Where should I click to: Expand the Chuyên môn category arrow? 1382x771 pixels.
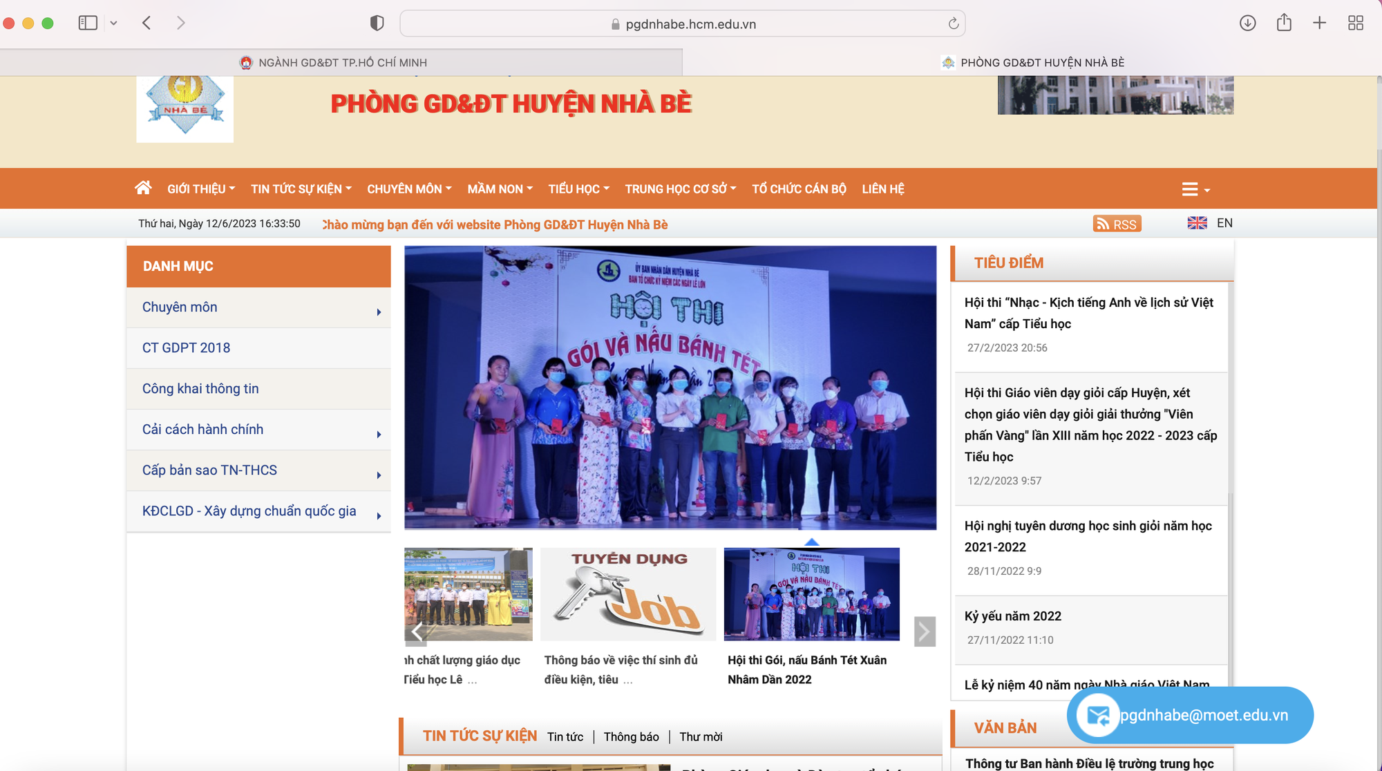[379, 312]
